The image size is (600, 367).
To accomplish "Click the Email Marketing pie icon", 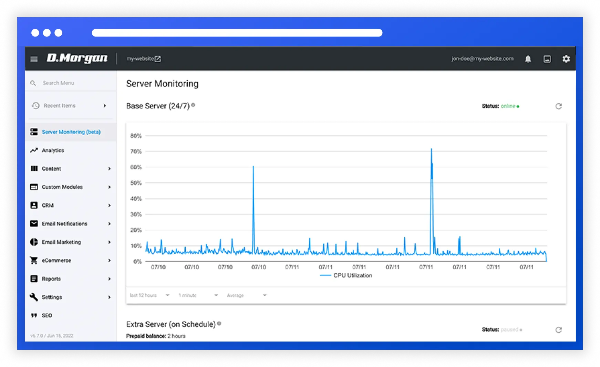I will coord(34,242).
